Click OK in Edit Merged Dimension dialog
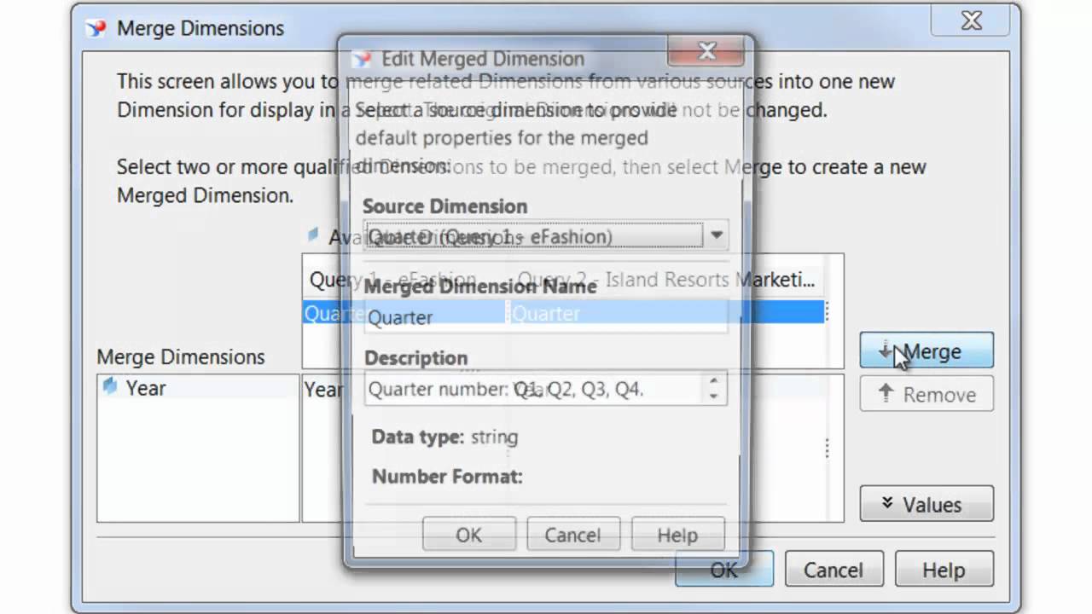Screen dimensions: 1092x614 click(469, 535)
